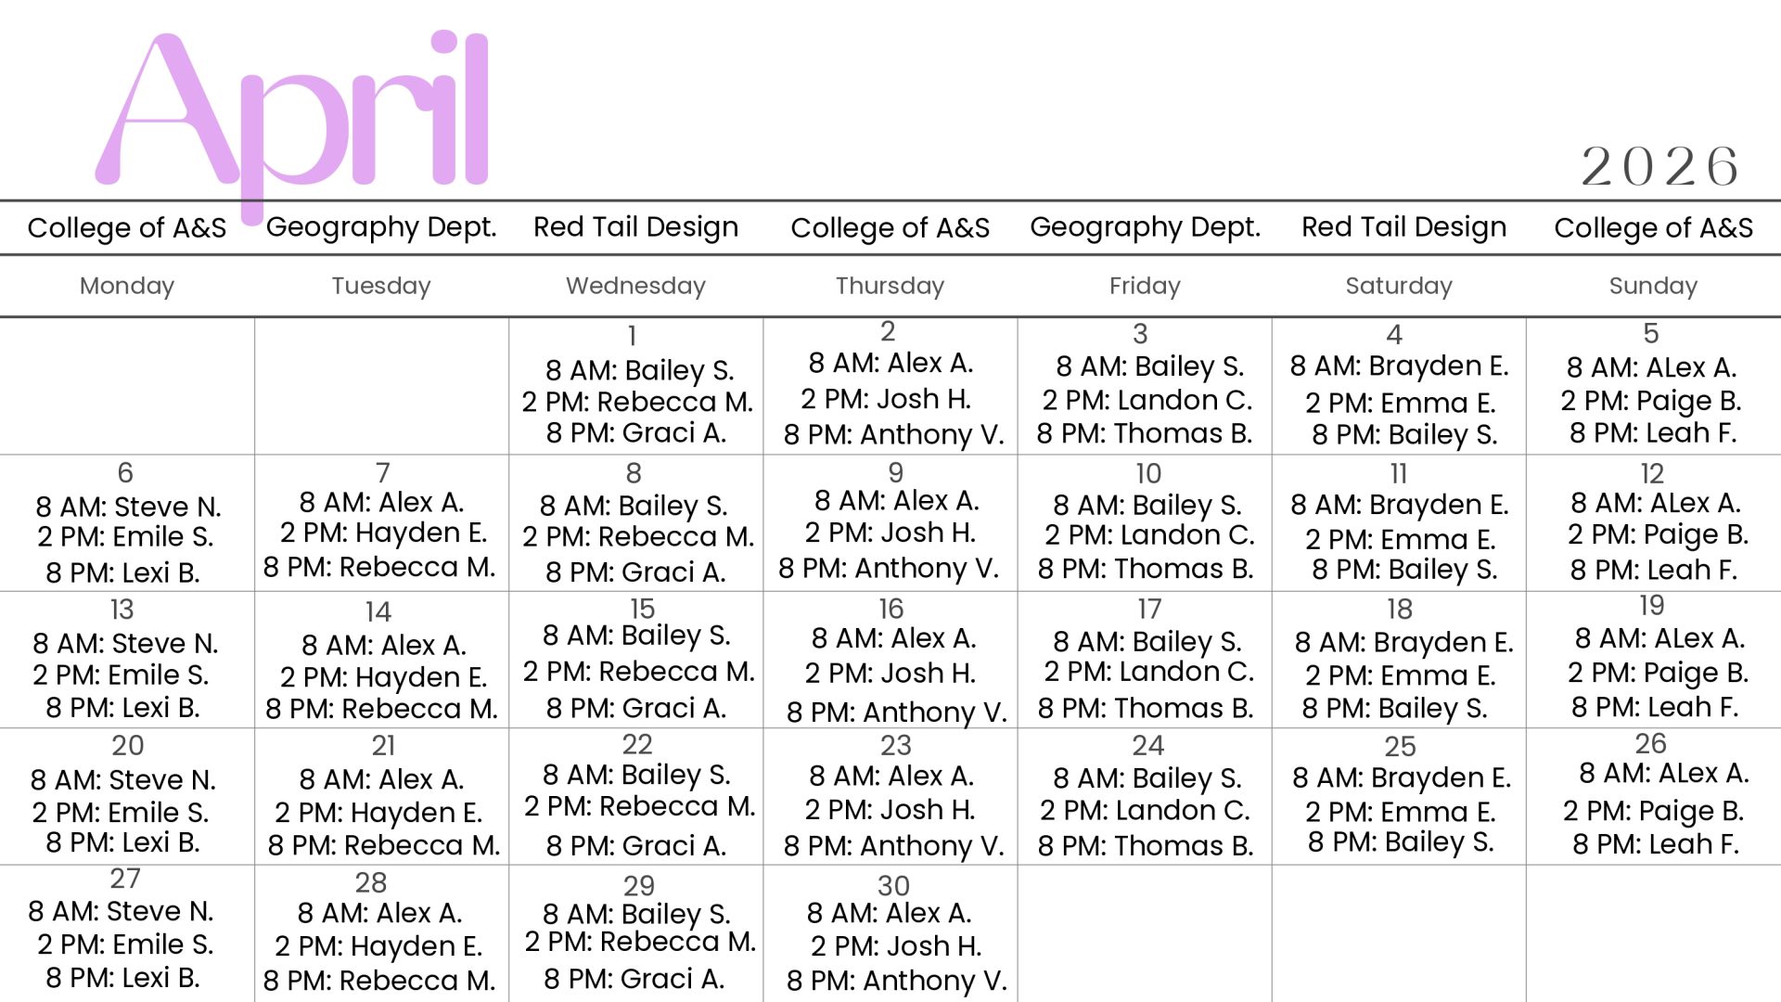Click 2 PM Landon C. shift on April 10
Viewport: 1781px width, 1002px height.
tap(1149, 535)
